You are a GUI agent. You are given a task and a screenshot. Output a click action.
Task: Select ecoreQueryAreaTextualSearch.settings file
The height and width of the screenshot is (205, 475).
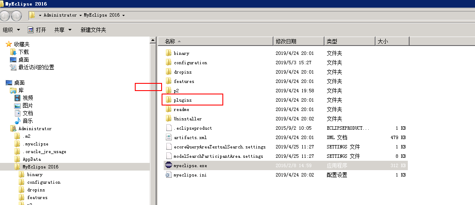pos(219,147)
